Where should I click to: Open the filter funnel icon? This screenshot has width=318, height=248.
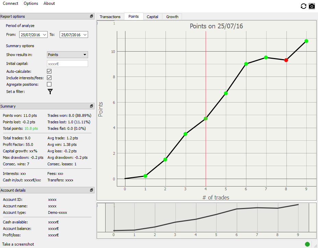coord(50,92)
